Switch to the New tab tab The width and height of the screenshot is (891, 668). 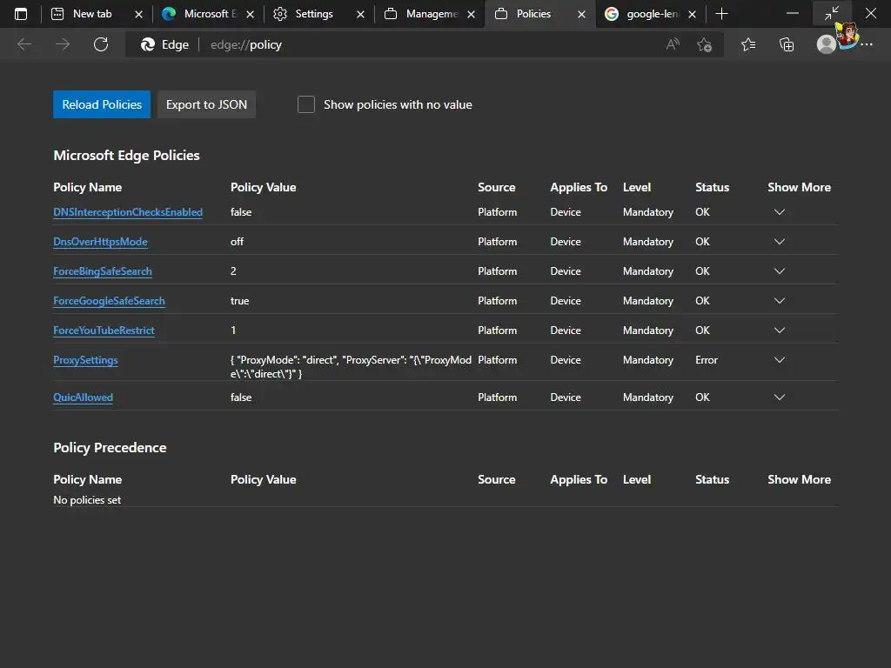(x=91, y=14)
